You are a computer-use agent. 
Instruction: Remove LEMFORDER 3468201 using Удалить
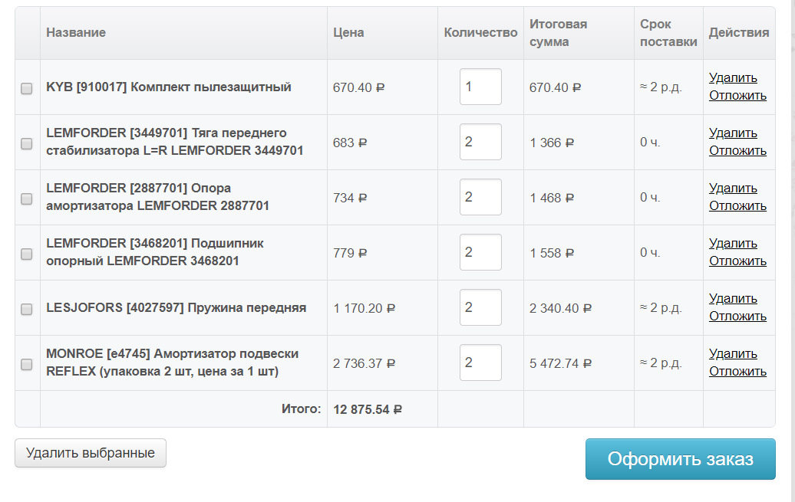pos(733,243)
